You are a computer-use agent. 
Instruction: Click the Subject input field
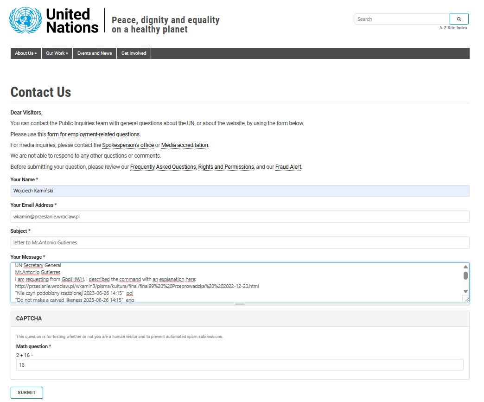(x=240, y=242)
